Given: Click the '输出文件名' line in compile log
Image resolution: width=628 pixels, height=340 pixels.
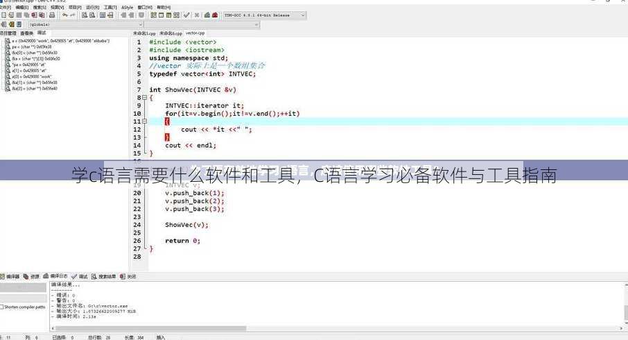Looking at the screenshot, I should click(x=89, y=306).
